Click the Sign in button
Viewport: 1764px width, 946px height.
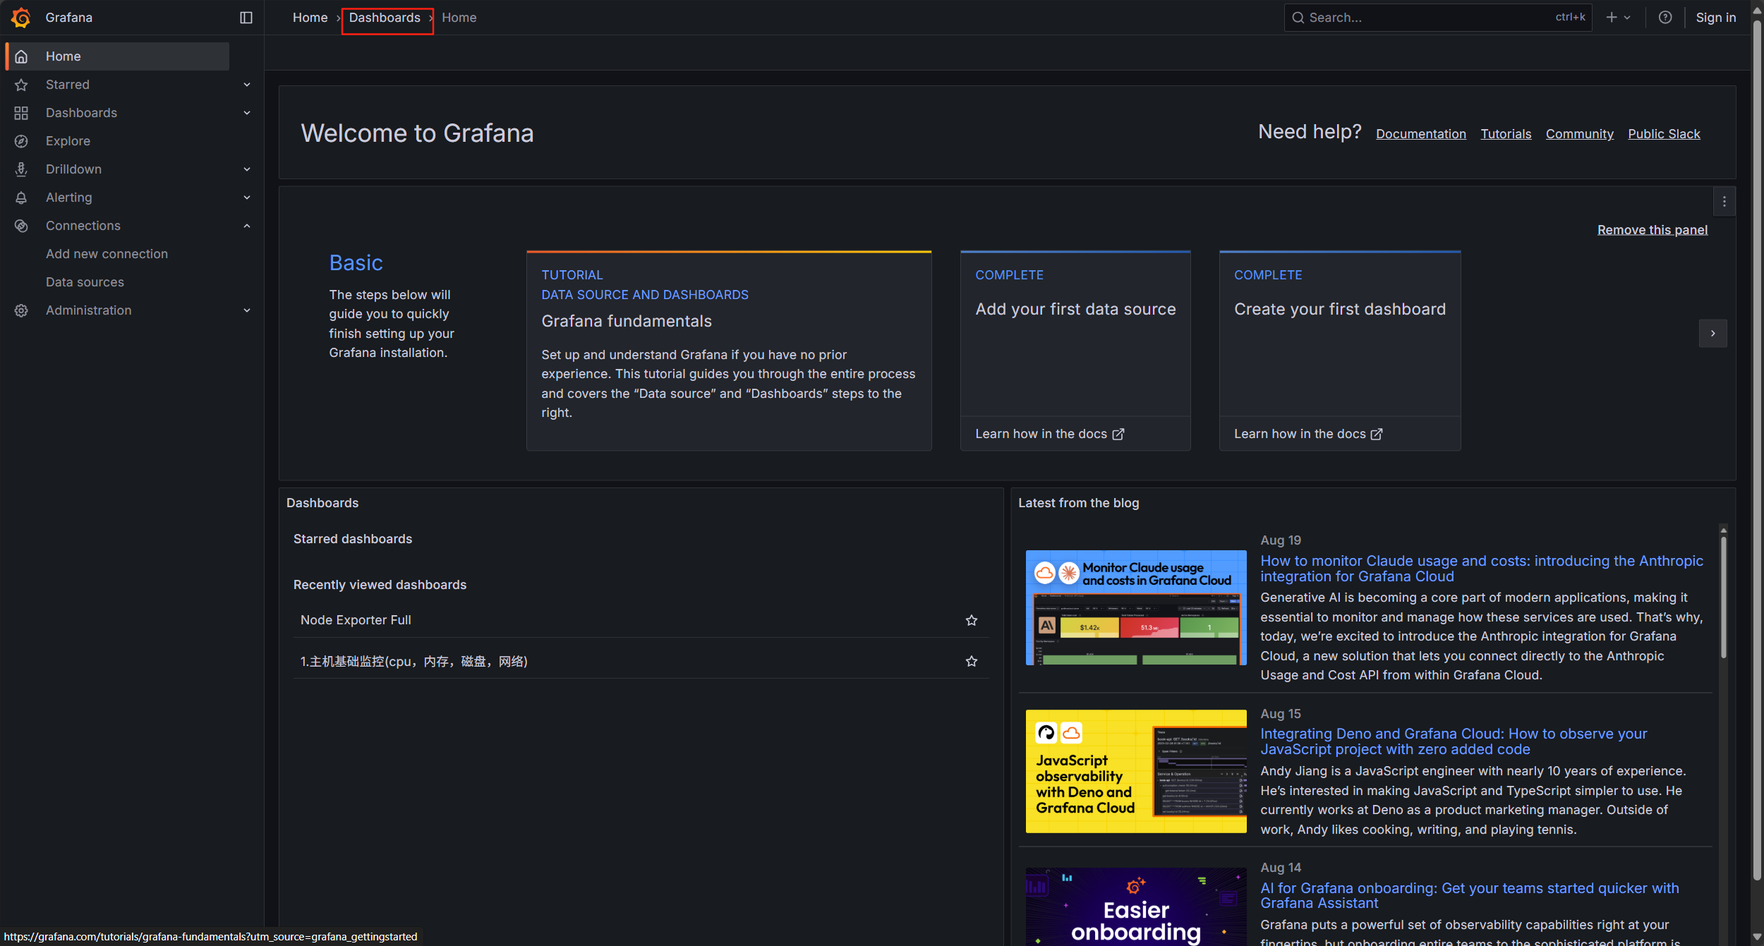(x=1715, y=18)
